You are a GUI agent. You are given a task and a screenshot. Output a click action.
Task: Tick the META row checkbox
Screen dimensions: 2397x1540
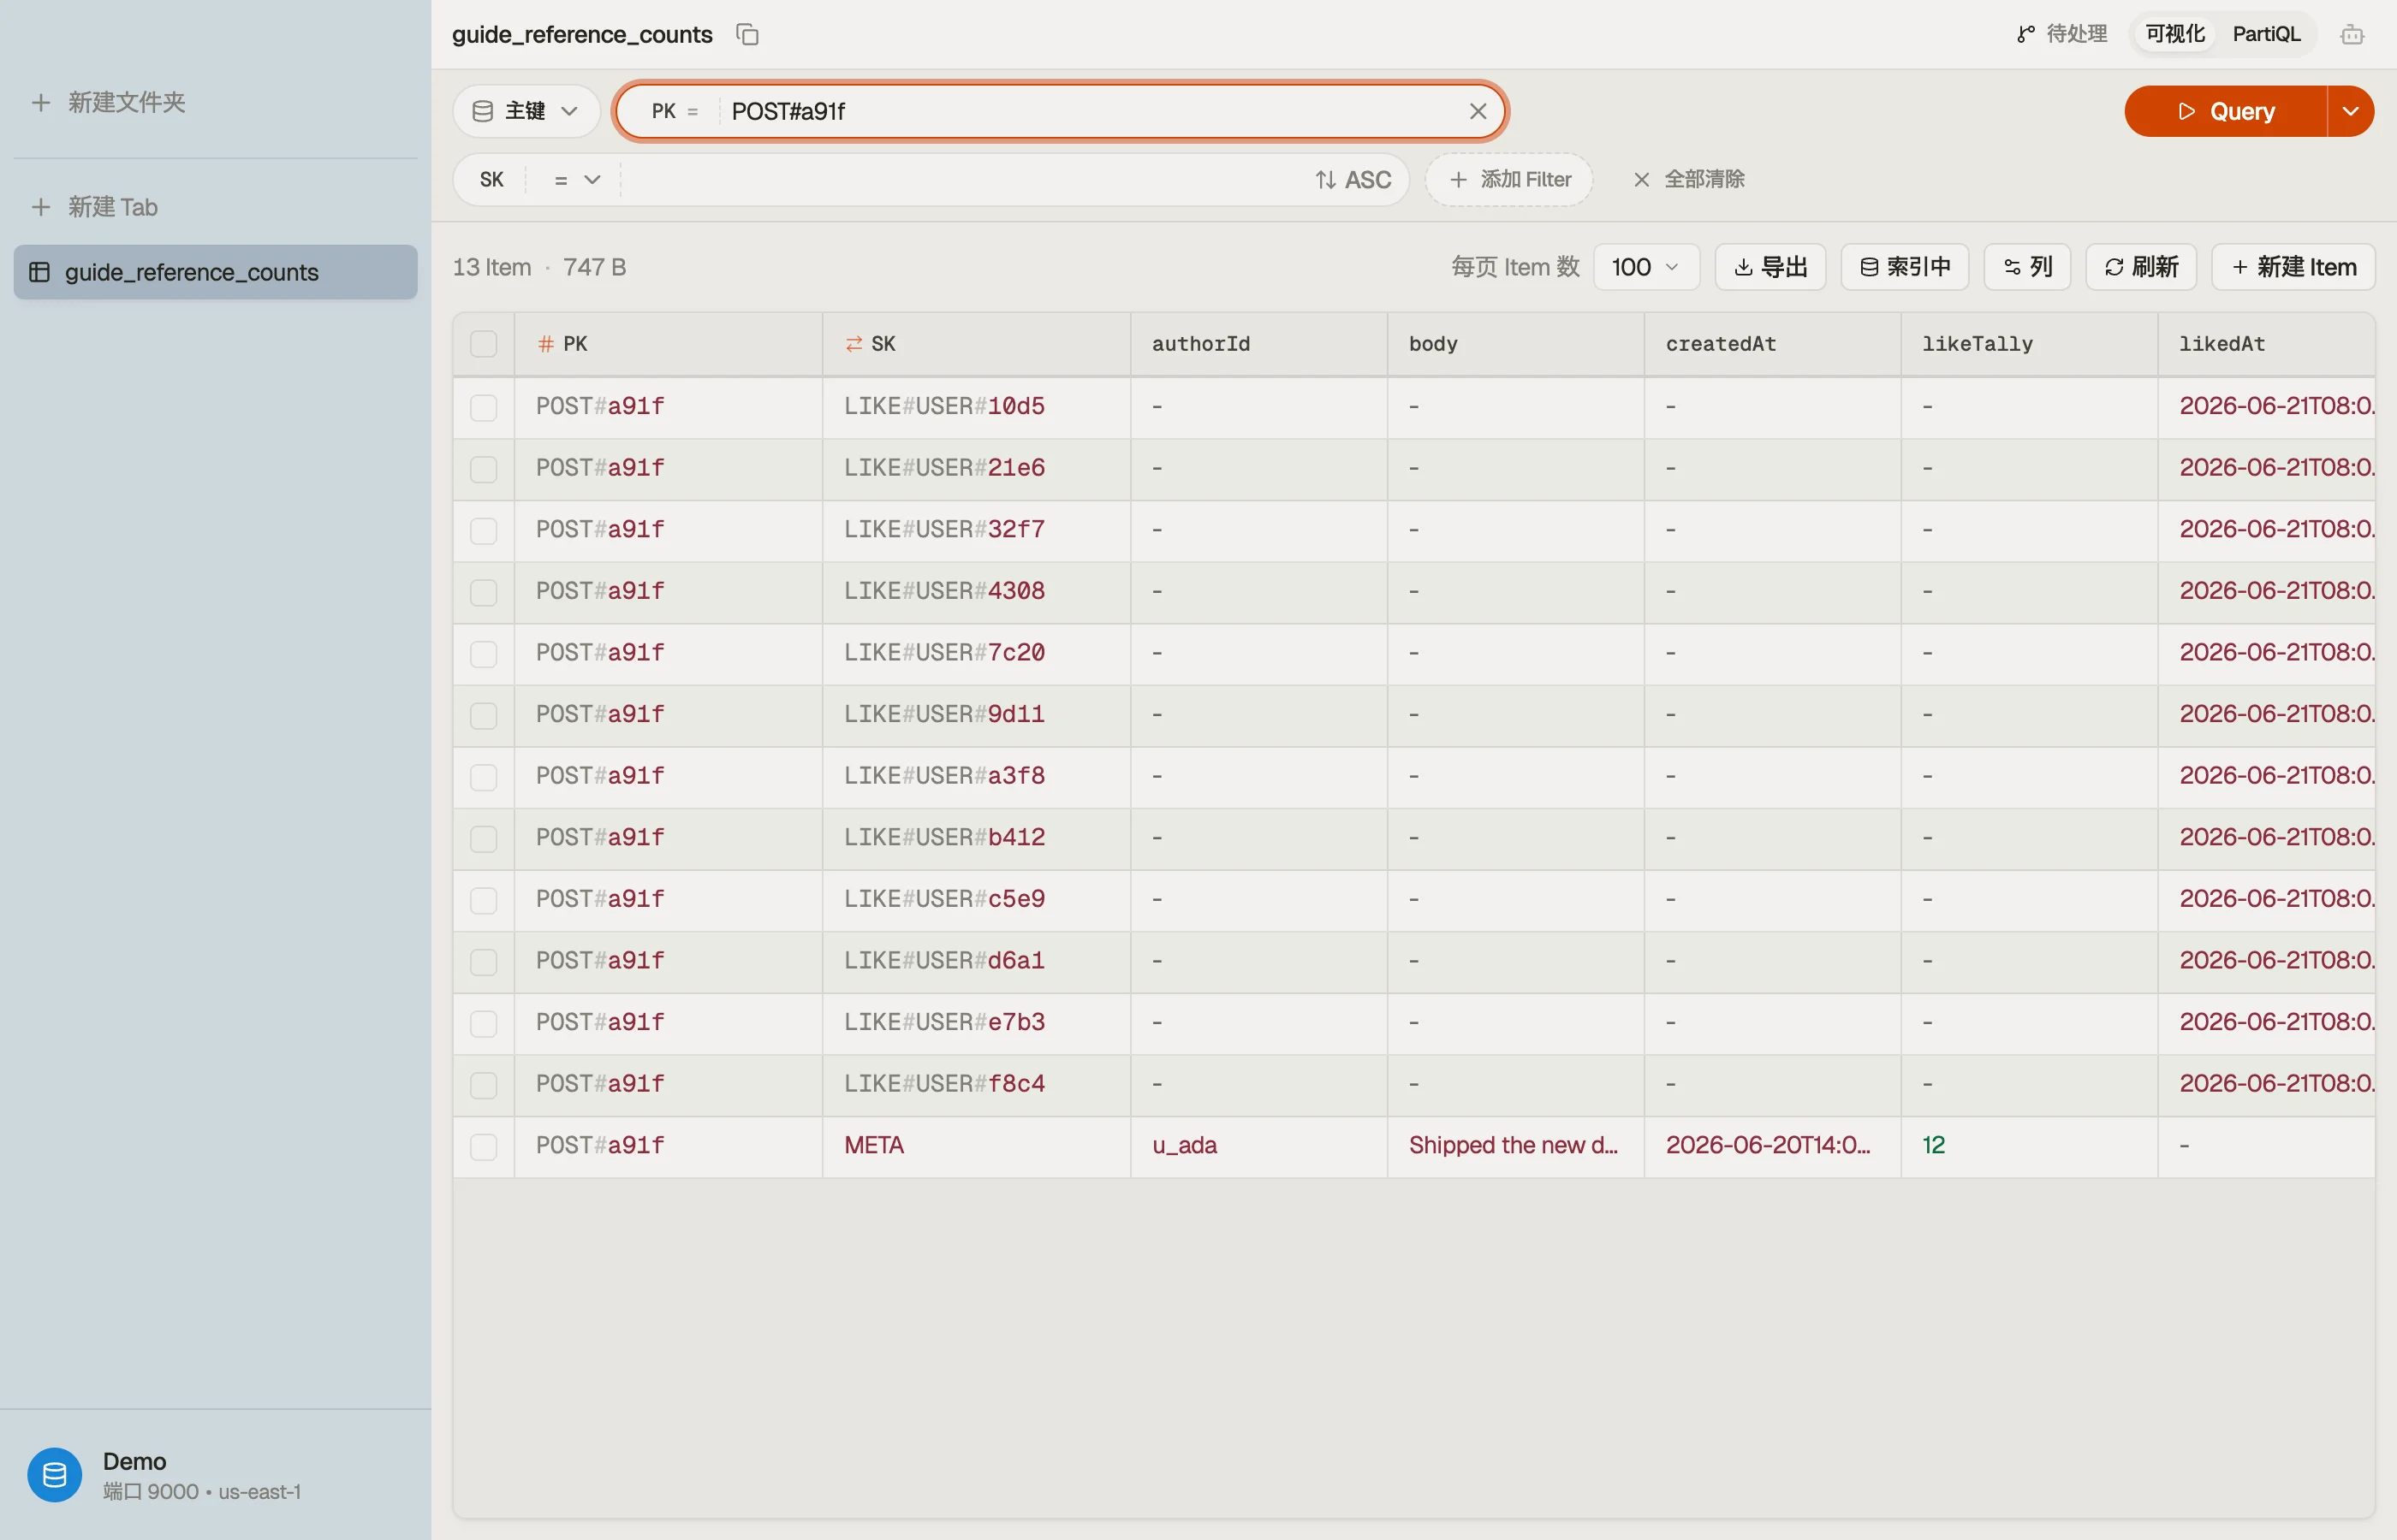483,1146
